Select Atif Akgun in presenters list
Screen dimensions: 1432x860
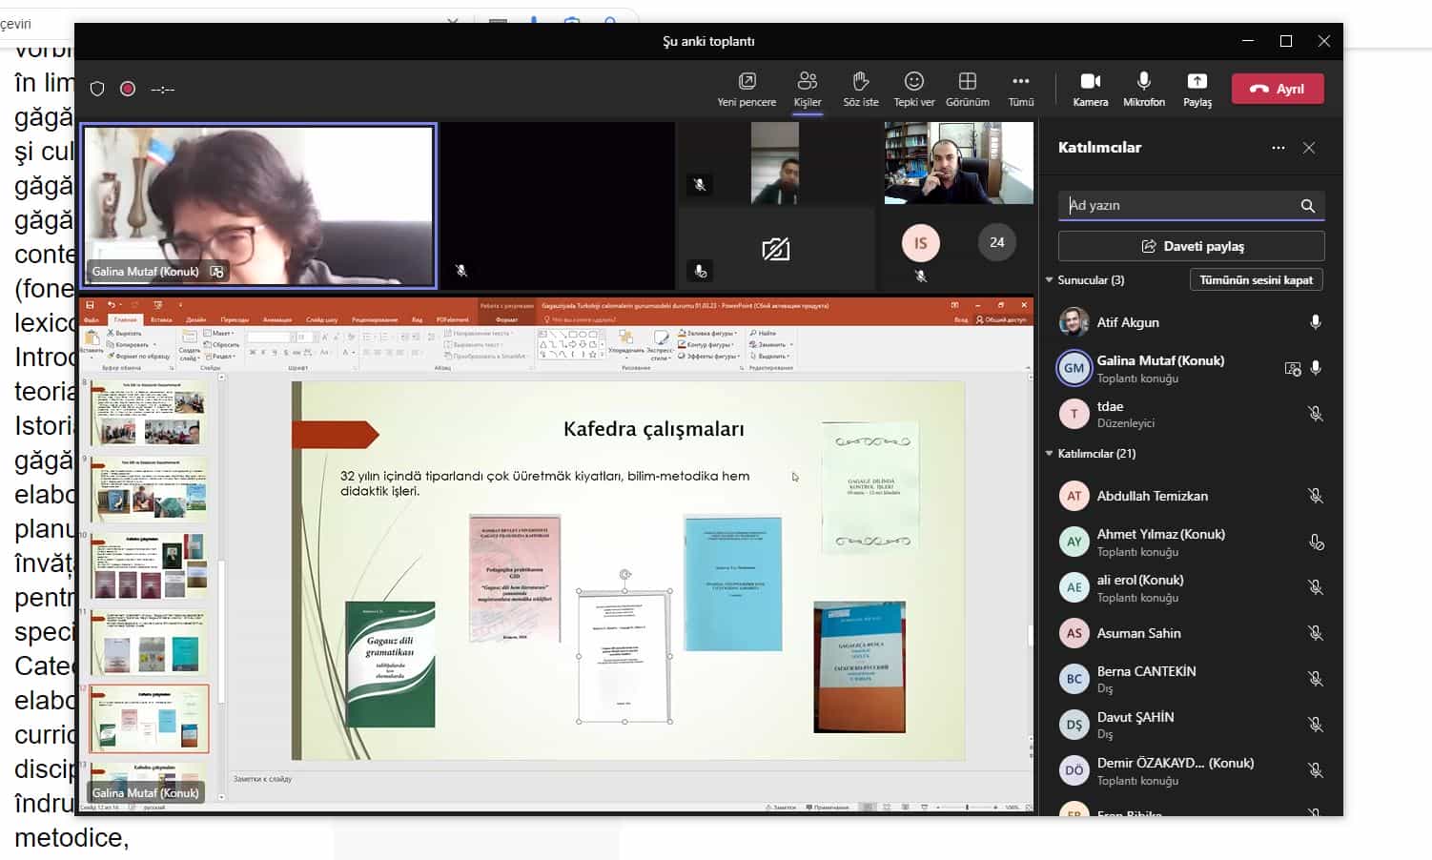pyautogui.click(x=1128, y=322)
